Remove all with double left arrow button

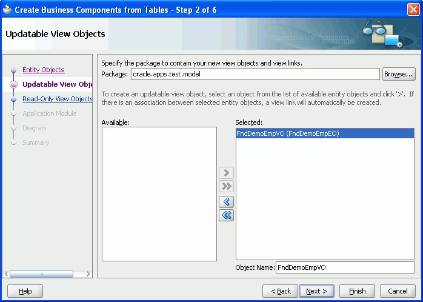(x=226, y=215)
